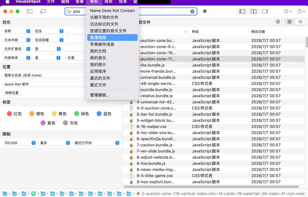This screenshot has height=197, width=308.
Task: Toggle the sidebar panel icon in toolbar
Action: [29, 11]
